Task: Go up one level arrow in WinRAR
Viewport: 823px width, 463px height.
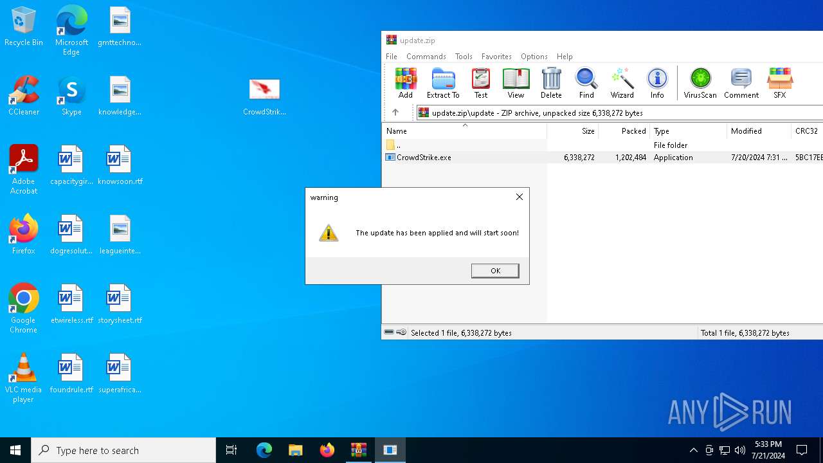Action: (x=395, y=113)
